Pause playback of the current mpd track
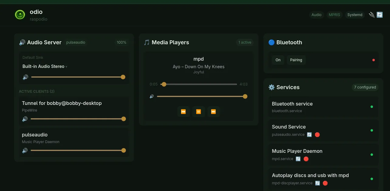Viewport: 390px width, 191px height. (x=199, y=112)
